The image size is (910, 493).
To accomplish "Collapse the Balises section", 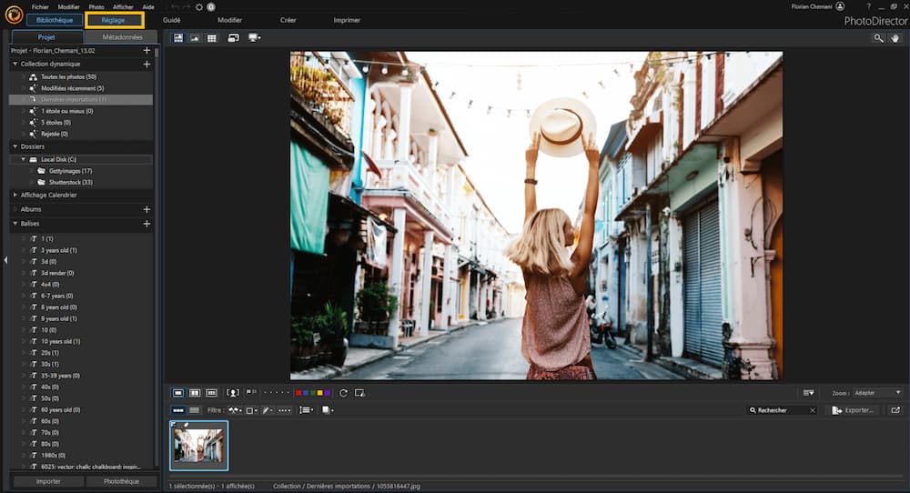I will coord(15,223).
